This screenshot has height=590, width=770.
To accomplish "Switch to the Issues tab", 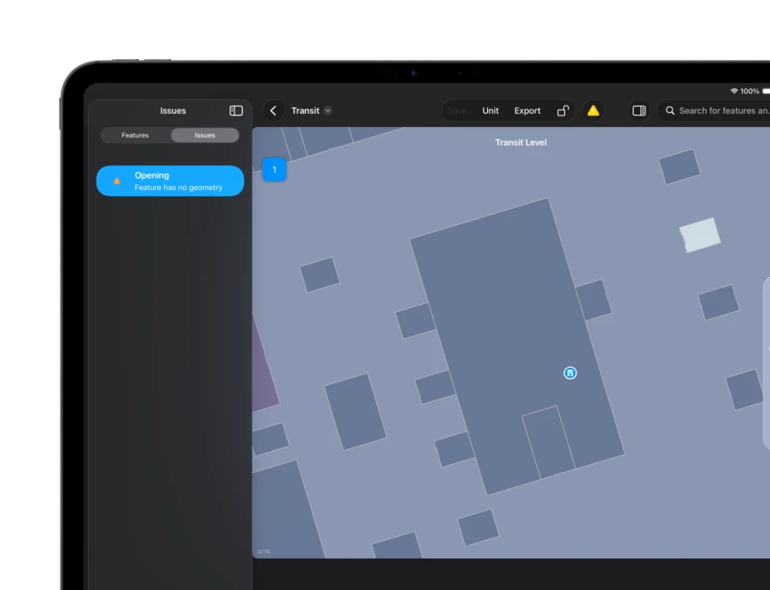I will (205, 135).
